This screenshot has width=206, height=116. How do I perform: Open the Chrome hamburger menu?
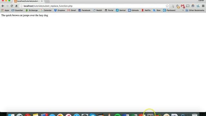(x=203, y=6)
